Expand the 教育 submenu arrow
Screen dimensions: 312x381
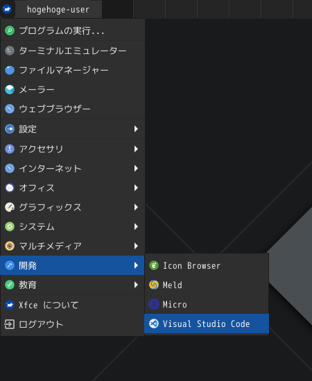coord(136,285)
